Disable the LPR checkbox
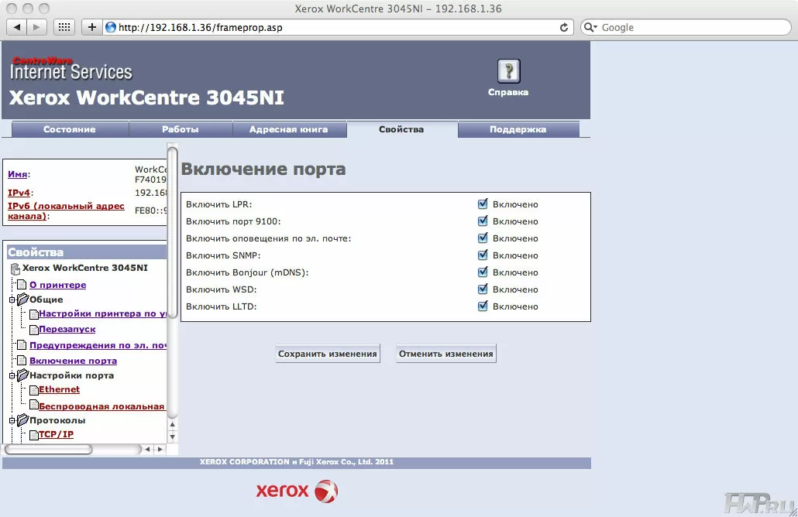 (483, 204)
